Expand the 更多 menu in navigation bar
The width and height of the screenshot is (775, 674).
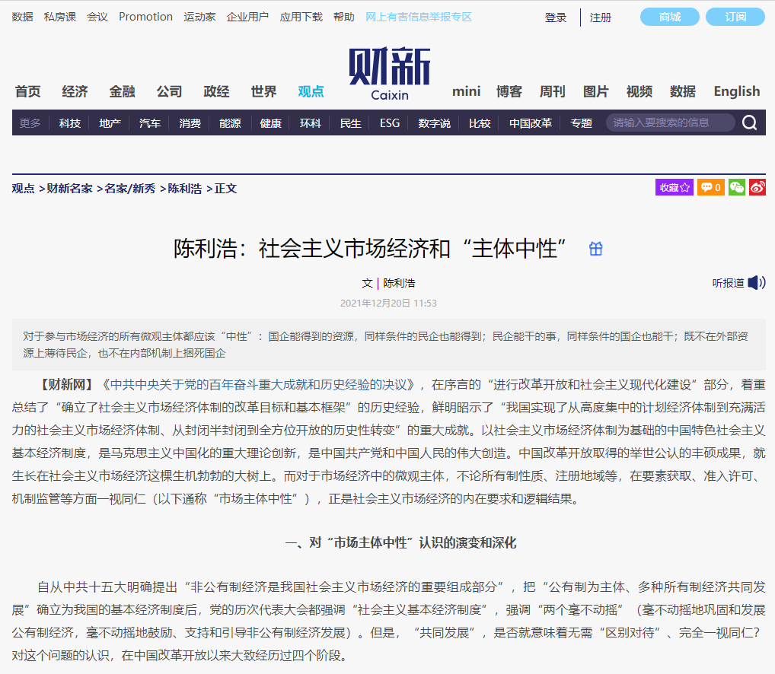pyautogui.click(x=30, y=123)
